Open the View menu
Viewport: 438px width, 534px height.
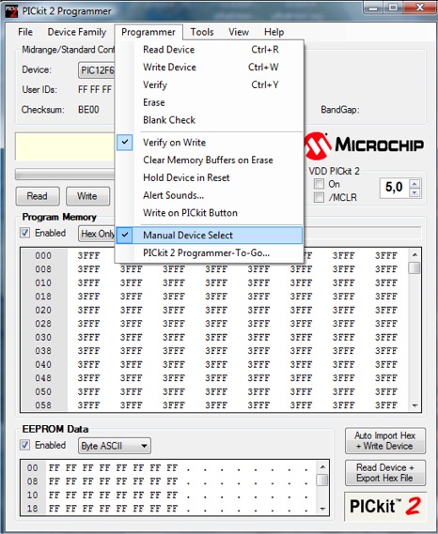[x=239, y=32]
